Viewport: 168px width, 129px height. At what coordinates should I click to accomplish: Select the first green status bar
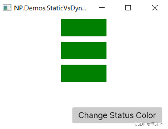[x=84, y=28]
